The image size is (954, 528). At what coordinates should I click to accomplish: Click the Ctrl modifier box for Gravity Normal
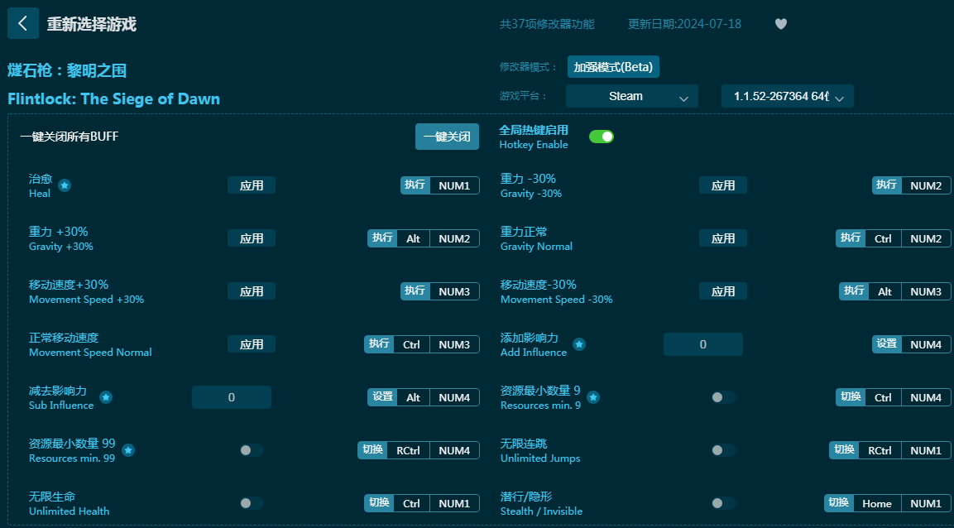tap(883, 238)
